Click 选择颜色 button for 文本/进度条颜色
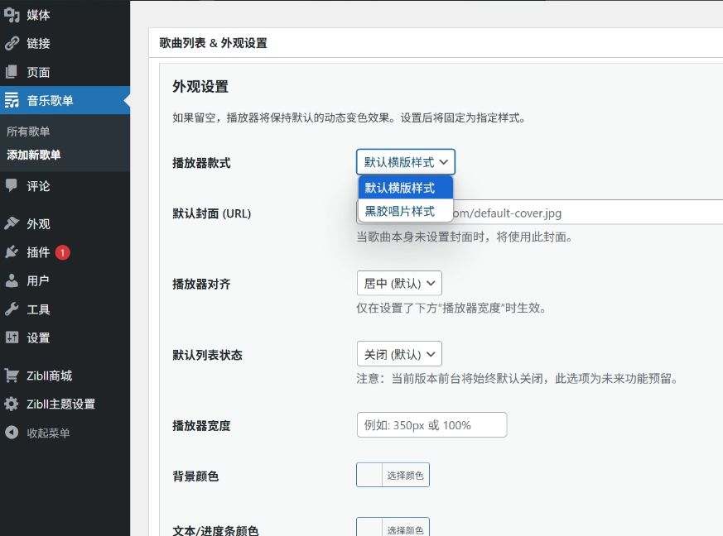Screen dimensions: 723x536 point(405,528)
